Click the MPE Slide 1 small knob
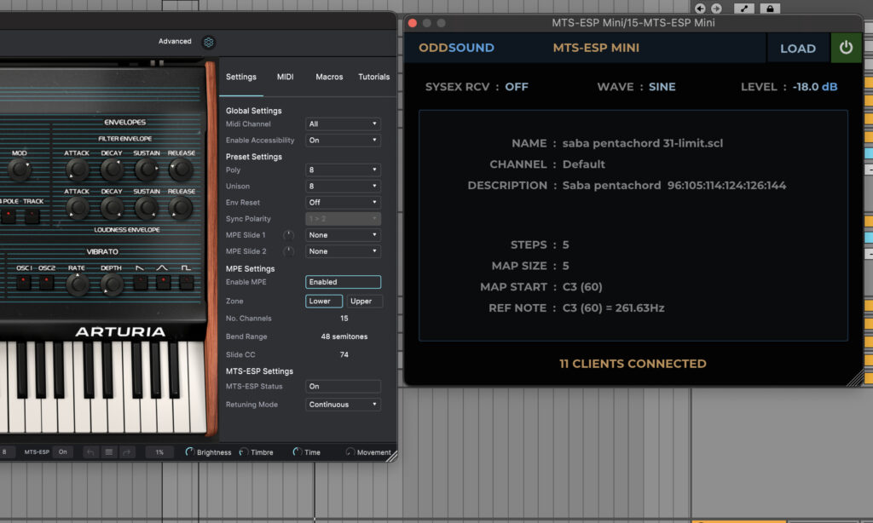 pyautogui.click(x=288, y=235)
